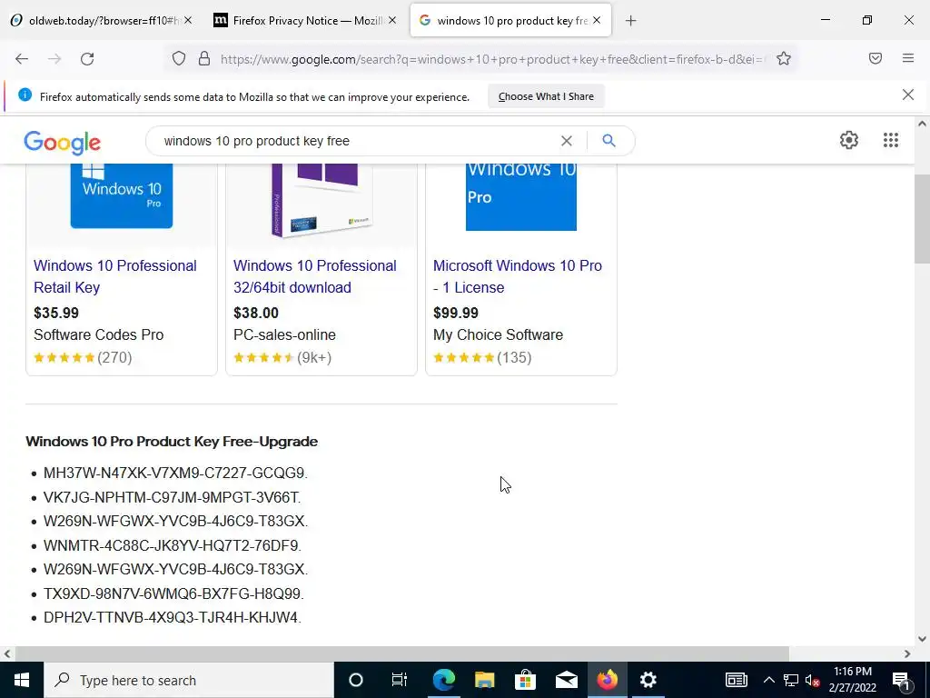Show hidden system tray icons
930x698 pixels.
click(768, 680)
